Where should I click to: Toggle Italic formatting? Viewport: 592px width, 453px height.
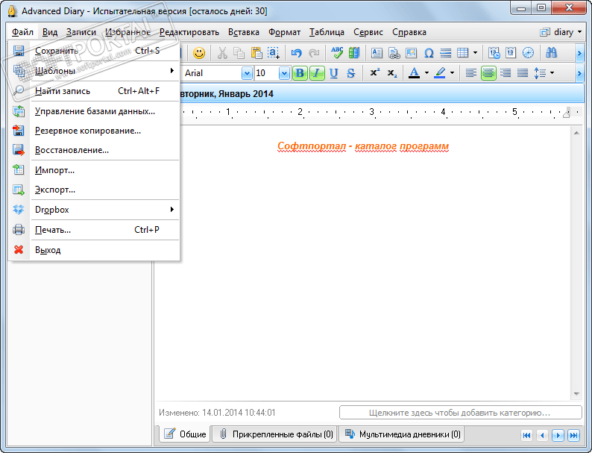point(317,73)
